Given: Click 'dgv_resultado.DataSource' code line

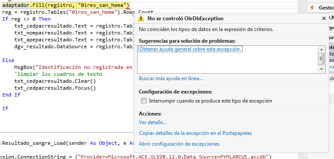Looking at the screenshot, I should [74, 47].
